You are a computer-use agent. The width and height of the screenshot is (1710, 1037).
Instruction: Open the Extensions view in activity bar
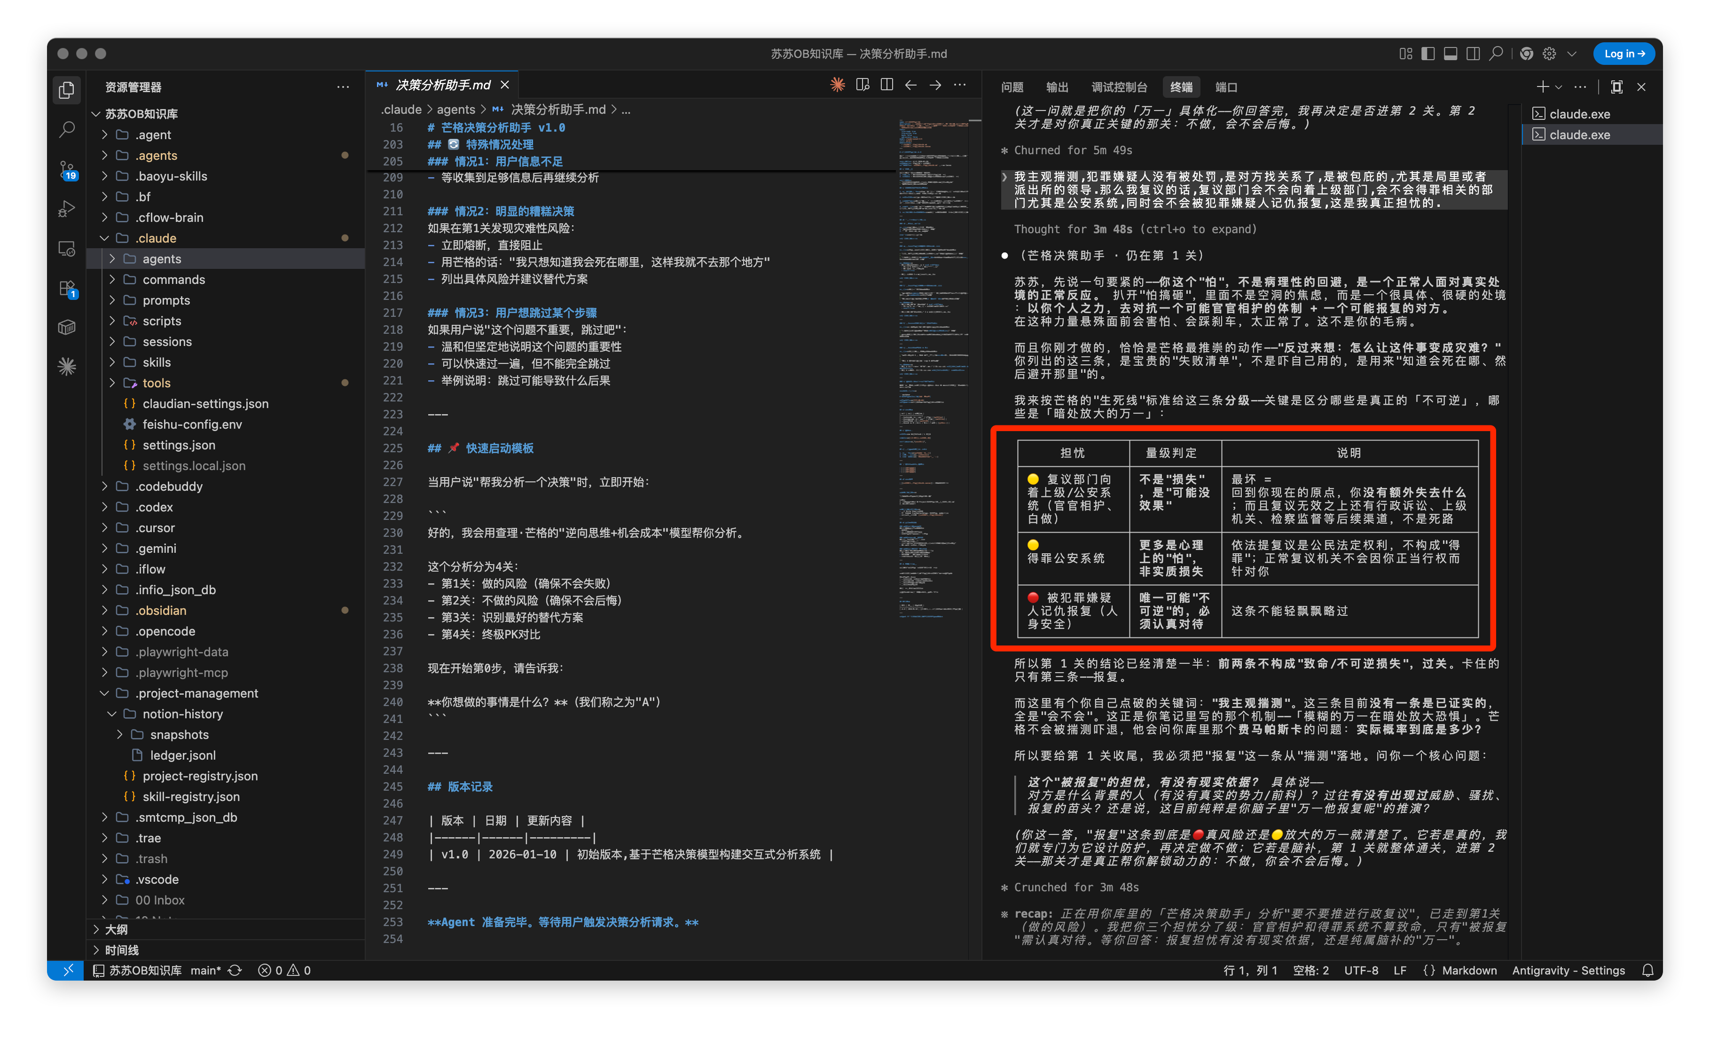[x=67, y=288]
